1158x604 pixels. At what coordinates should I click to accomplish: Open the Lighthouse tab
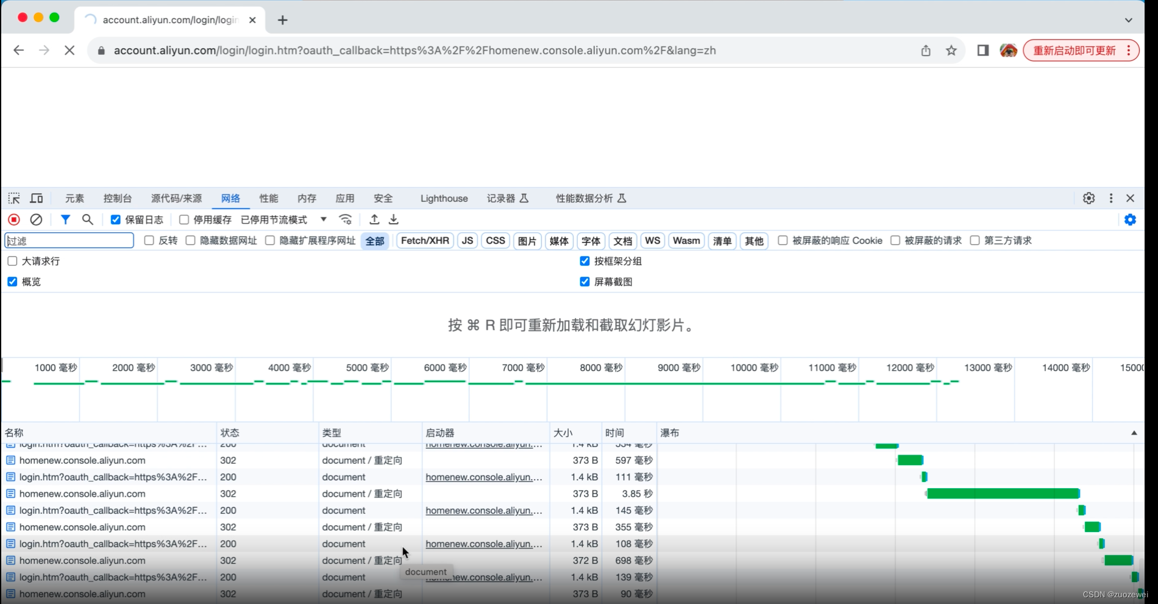point(444,198)
